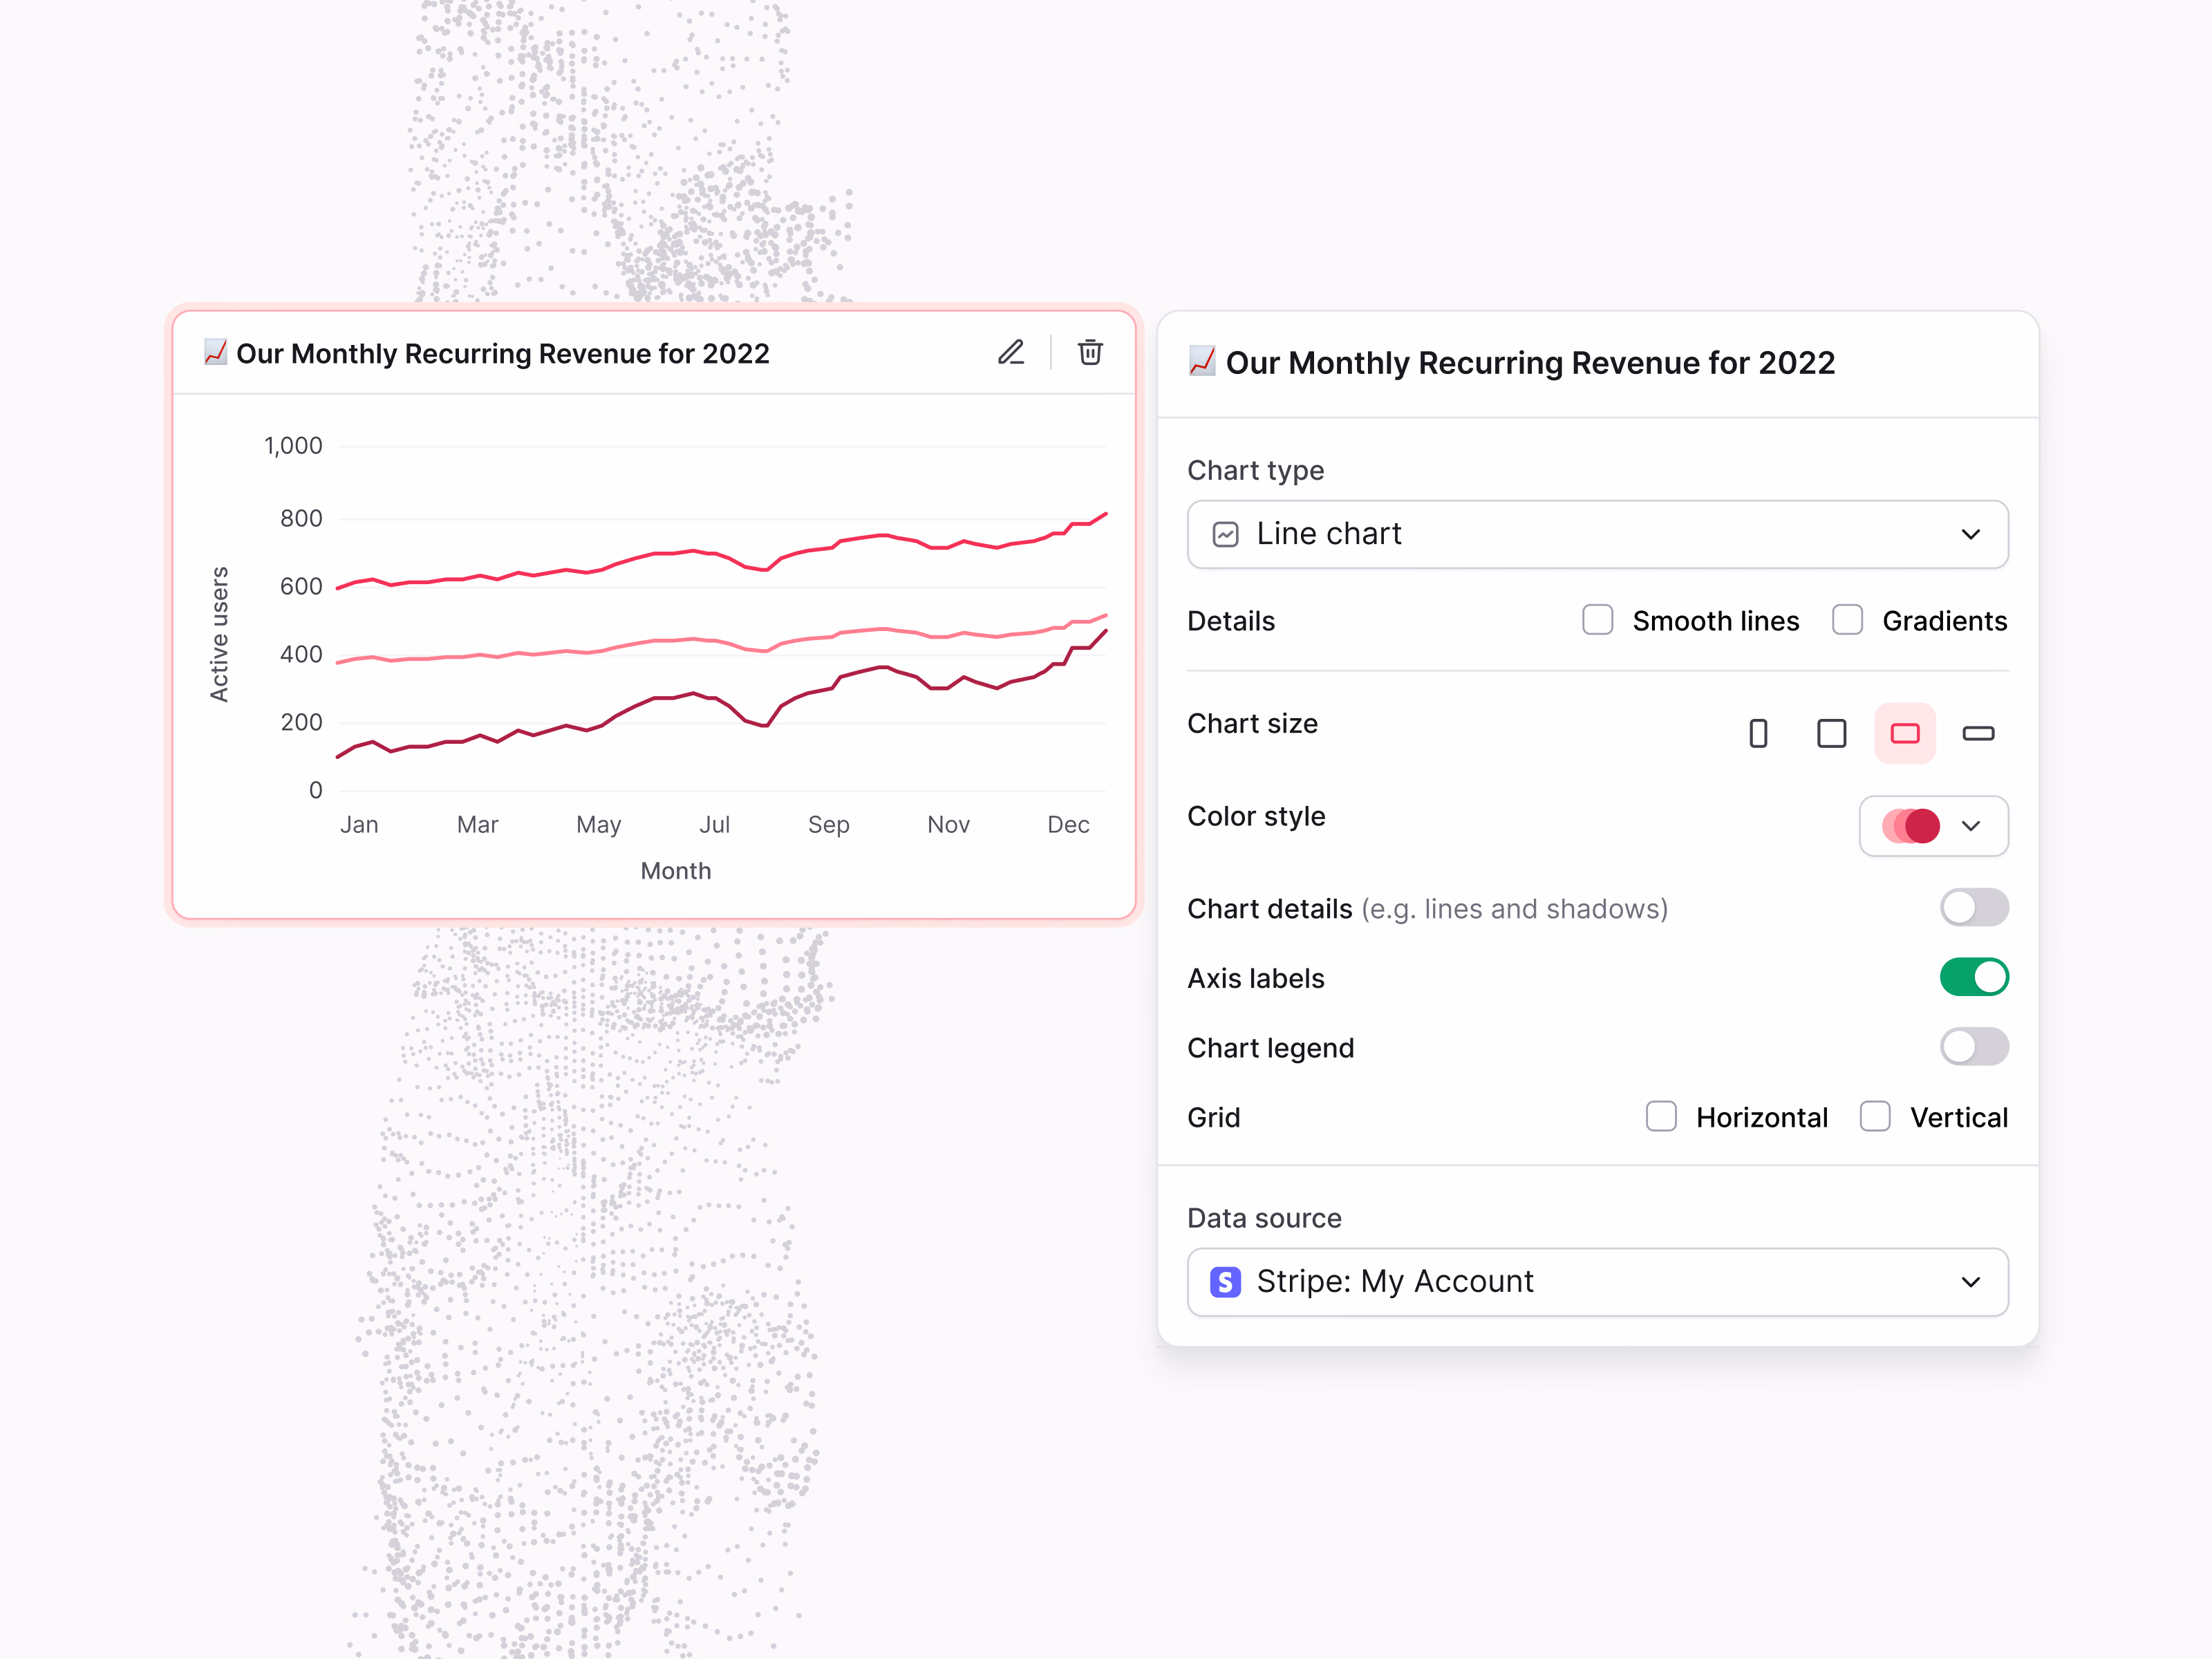Open the Data source dropdown

click(x=1597, y=1281)
